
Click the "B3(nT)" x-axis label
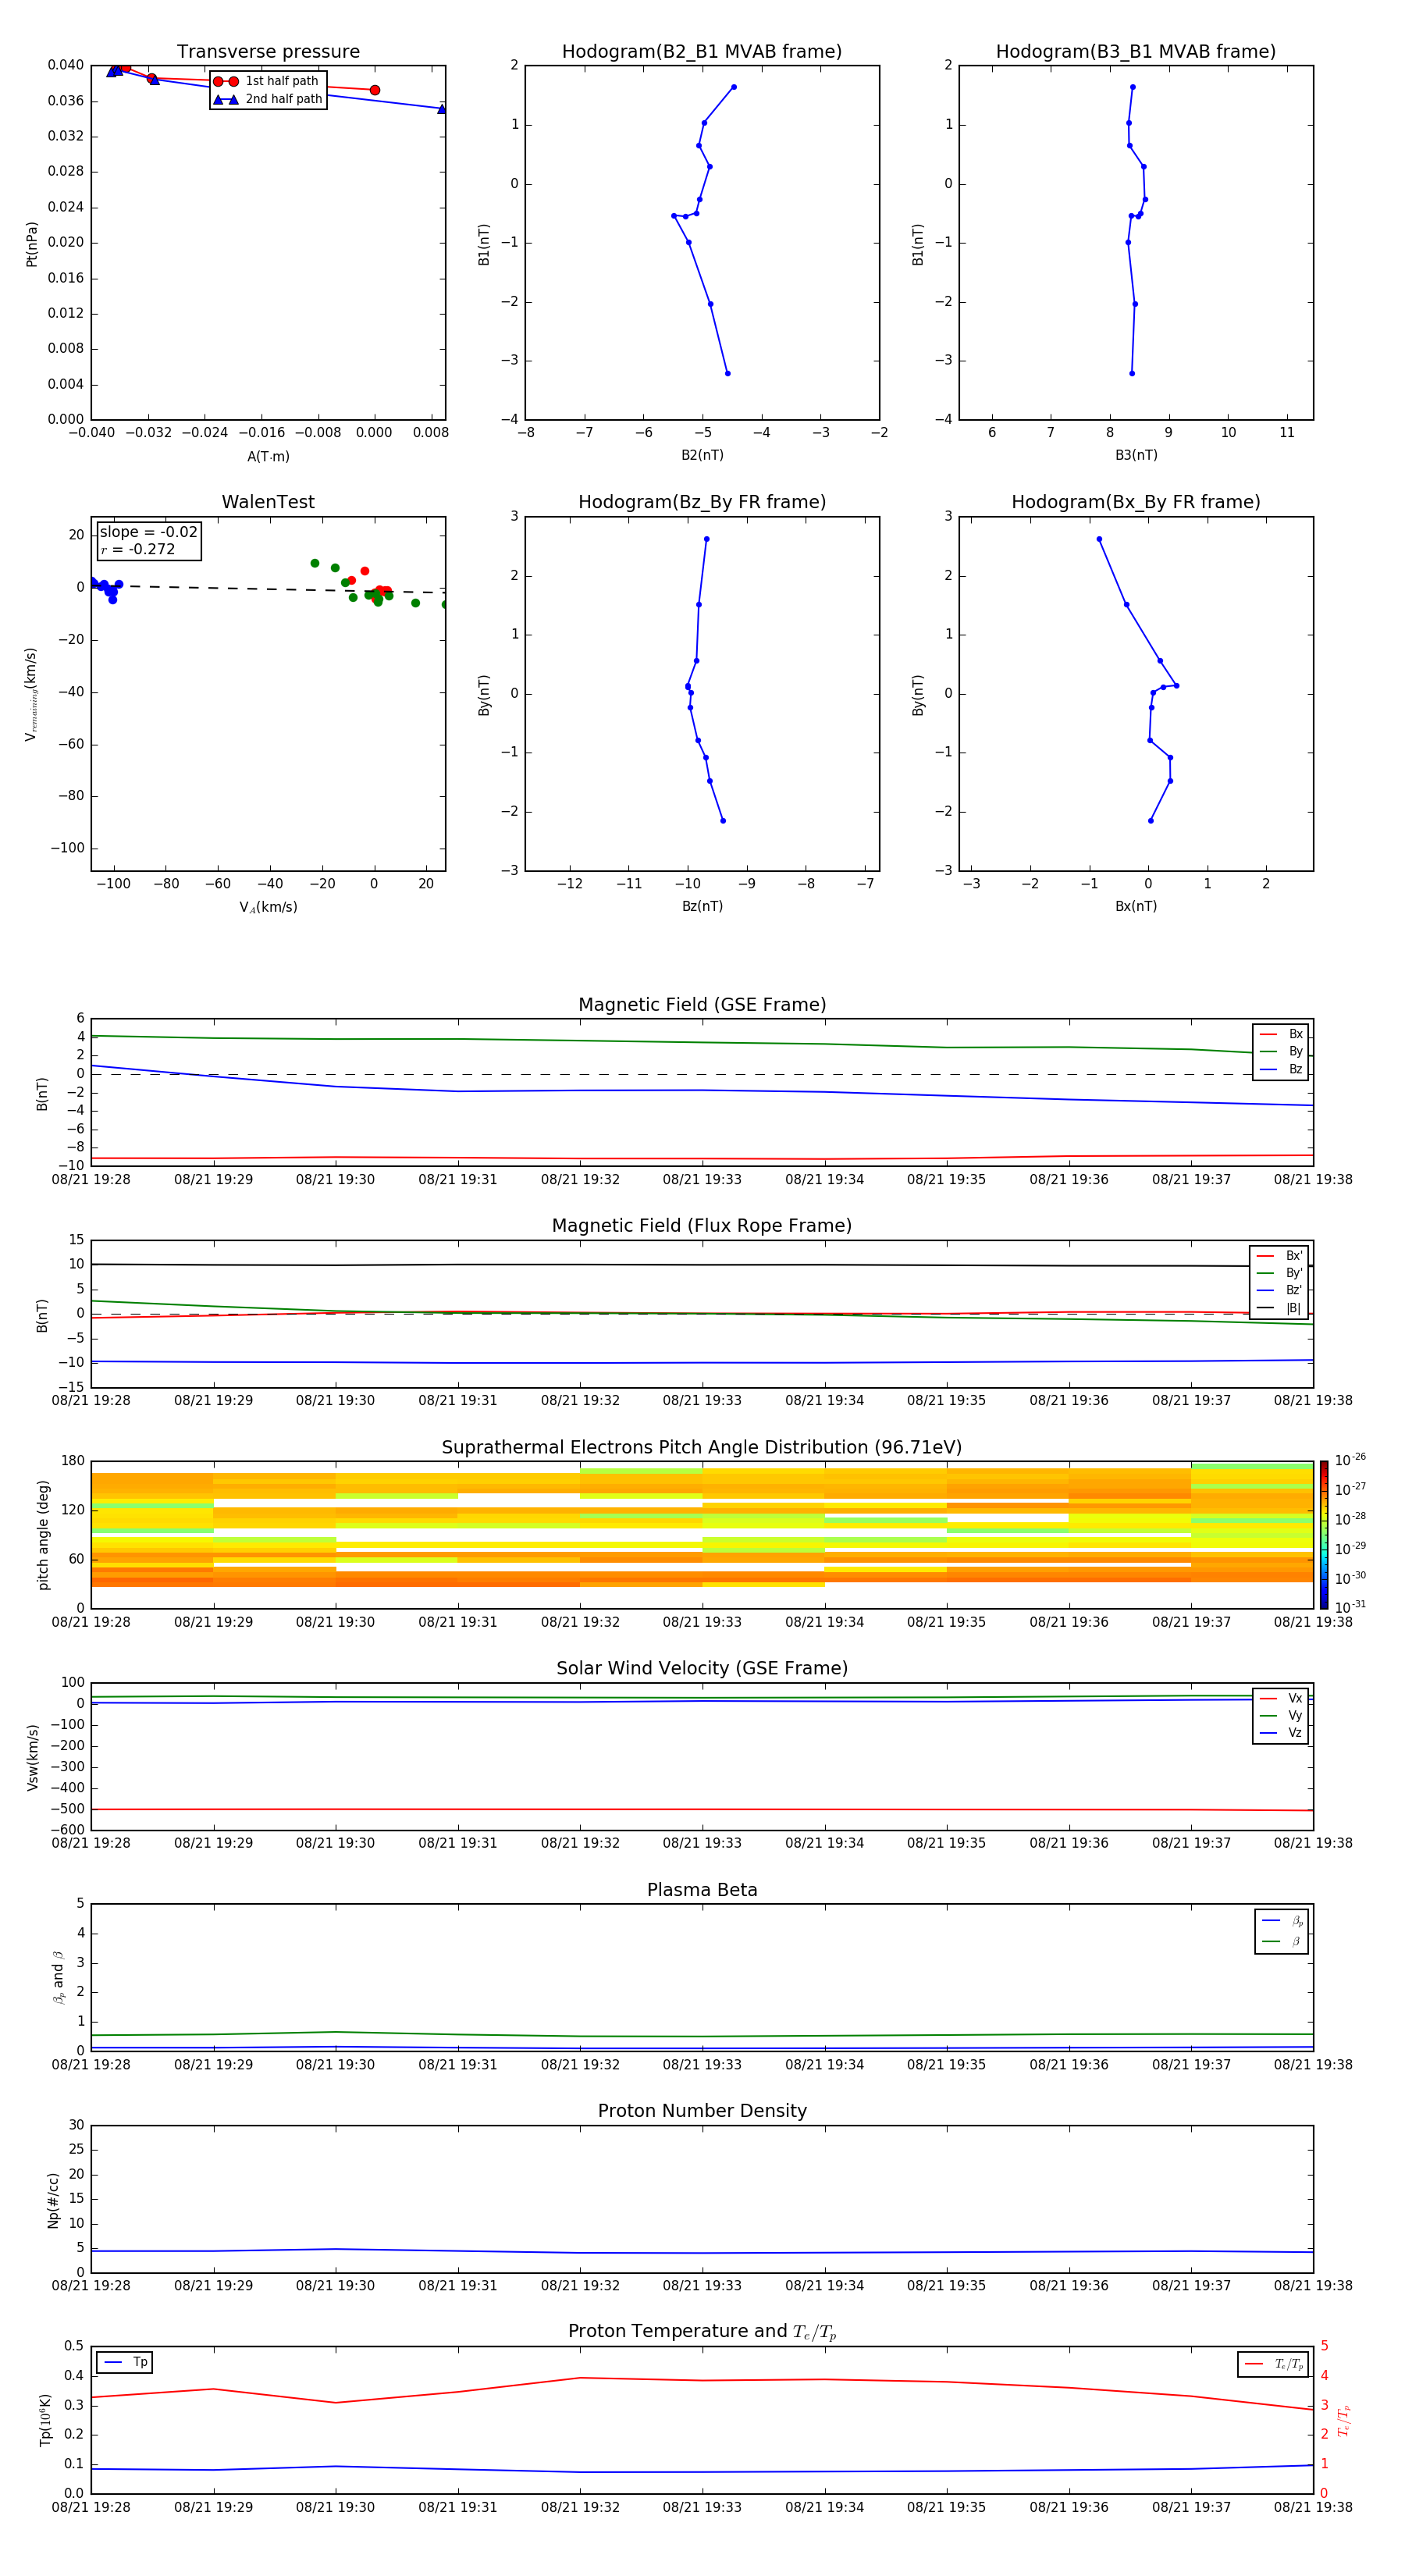pyautogui.click(x=1136, y=455)
